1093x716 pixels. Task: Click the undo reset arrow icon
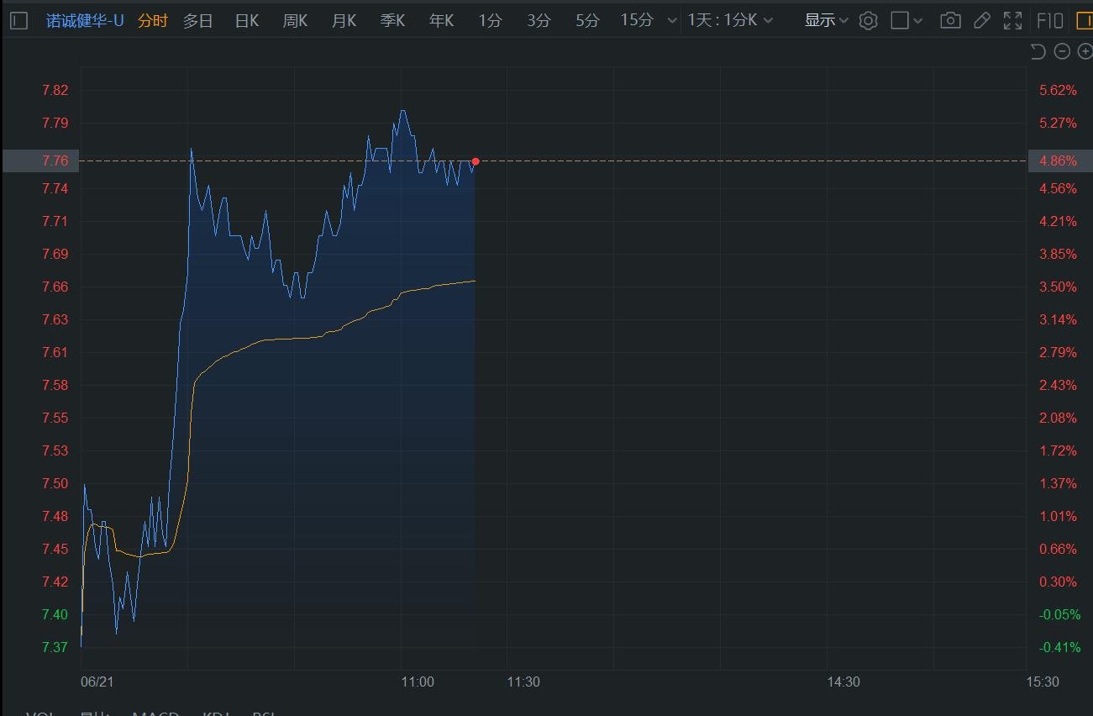[1038, 52]
